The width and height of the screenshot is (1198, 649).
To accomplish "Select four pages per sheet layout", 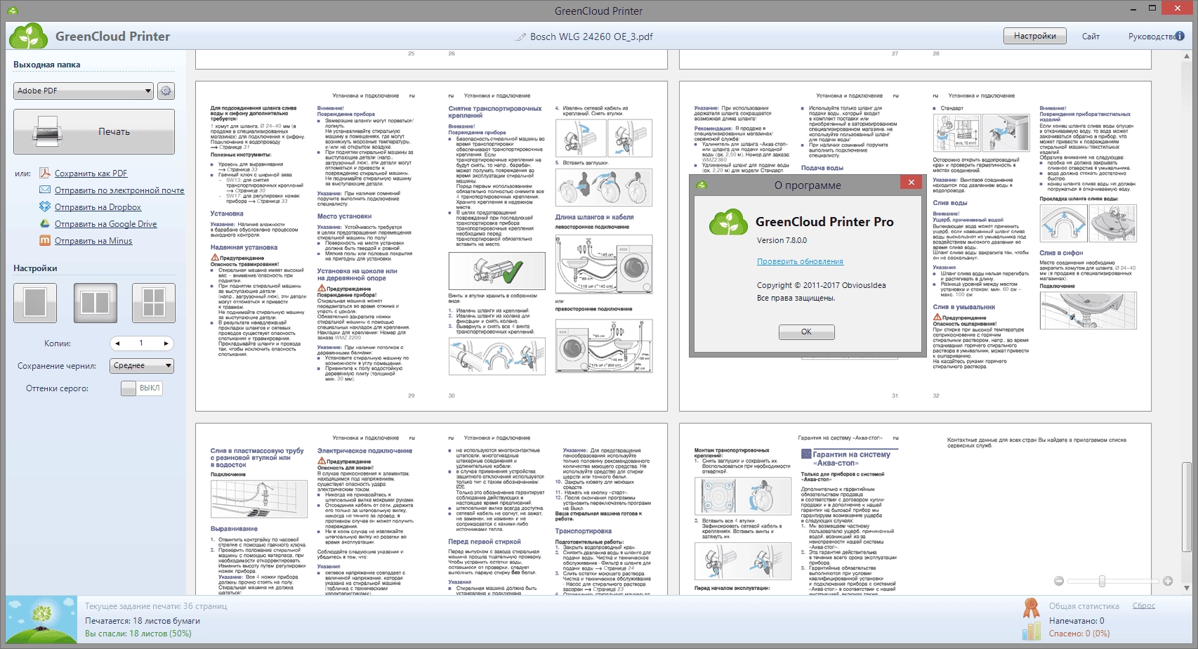I will (x=154, y=303).
